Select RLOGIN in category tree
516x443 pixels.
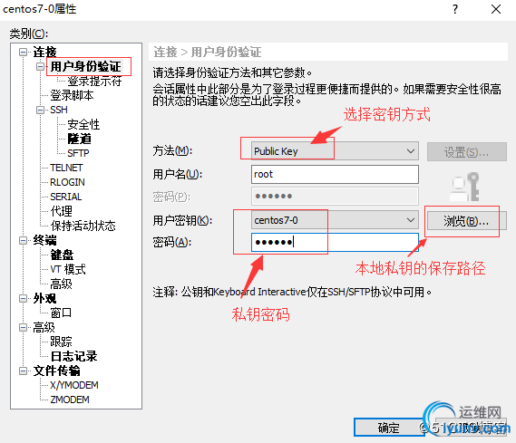point(67,182)
